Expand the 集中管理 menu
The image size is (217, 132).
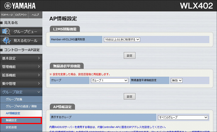coord(21,83)
